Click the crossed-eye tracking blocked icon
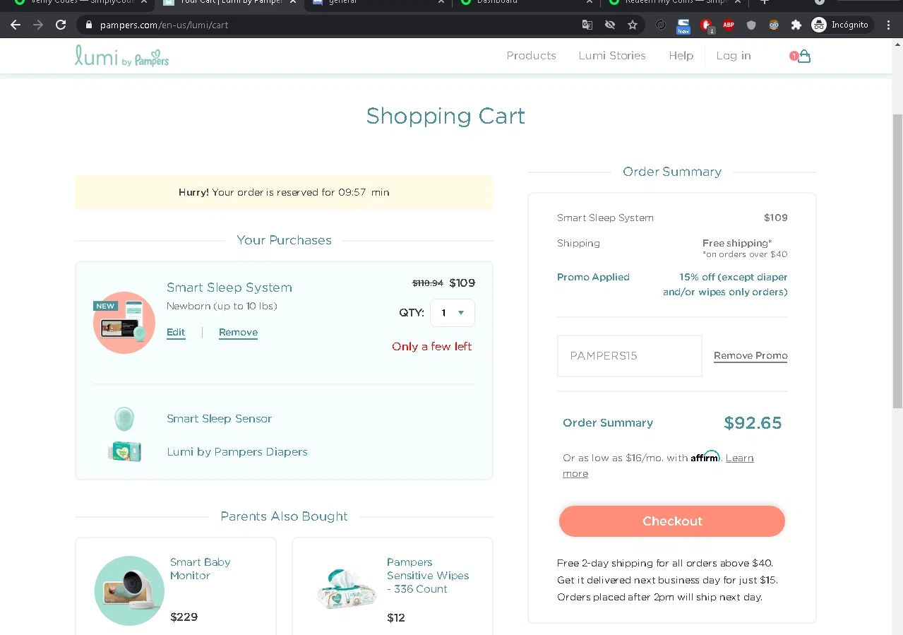903x635 pixels. click(x=610, y=25)
